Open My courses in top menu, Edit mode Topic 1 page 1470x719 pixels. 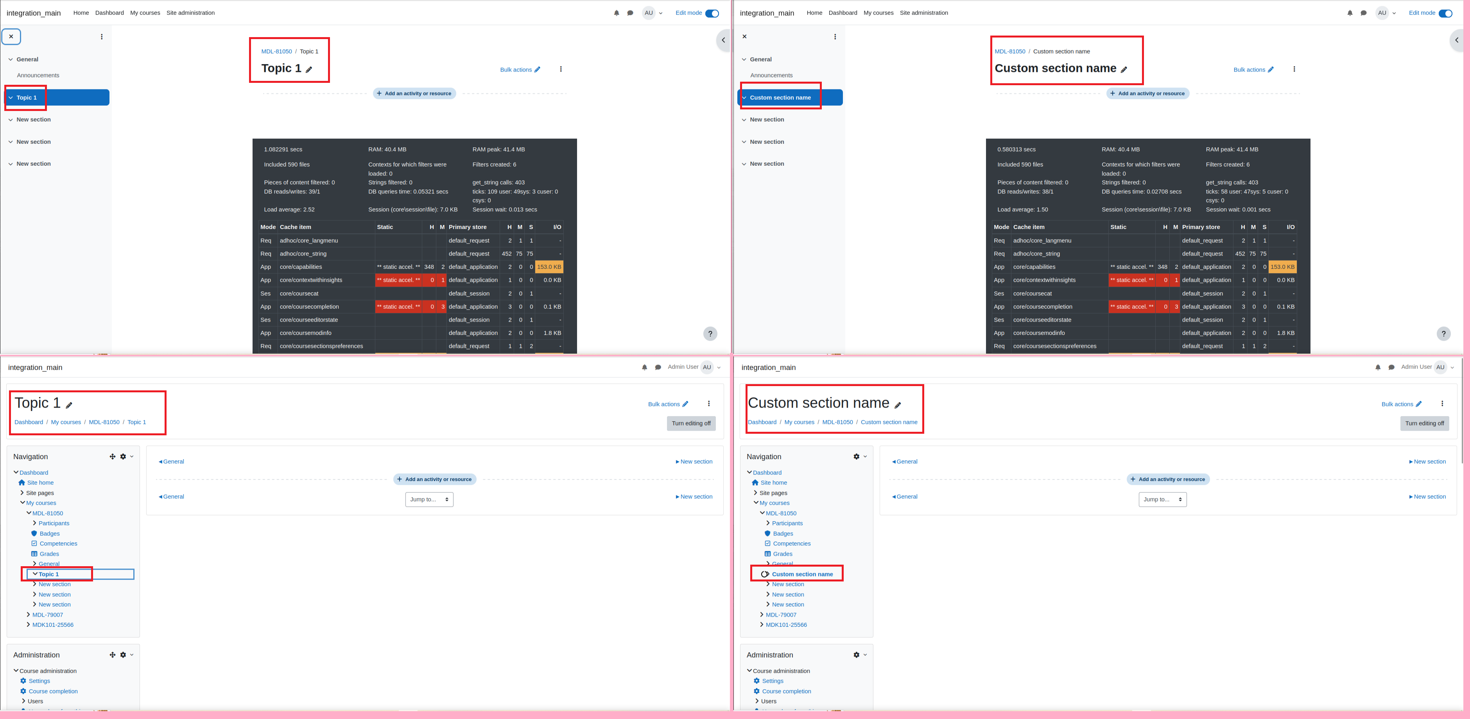(x=145, y=13)
